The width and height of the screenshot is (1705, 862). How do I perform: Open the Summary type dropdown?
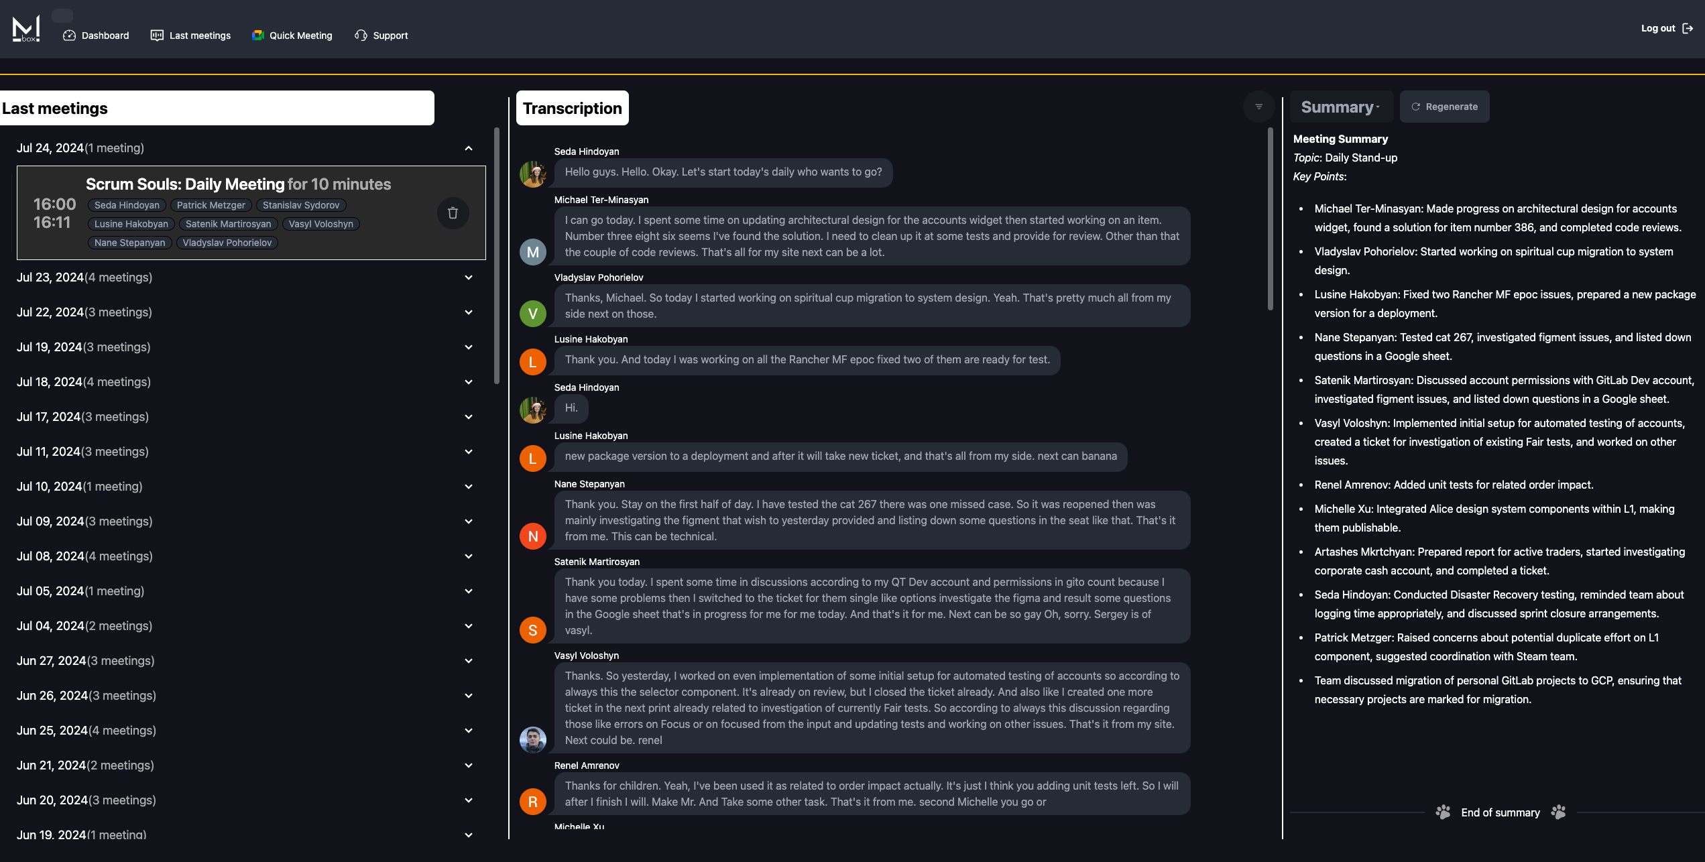[1340, 107]
